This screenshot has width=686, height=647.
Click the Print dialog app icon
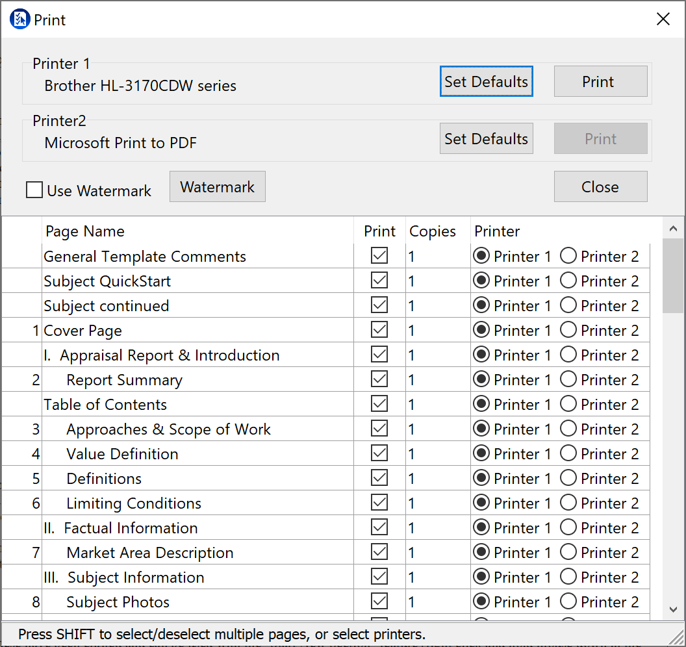[20, 19]
